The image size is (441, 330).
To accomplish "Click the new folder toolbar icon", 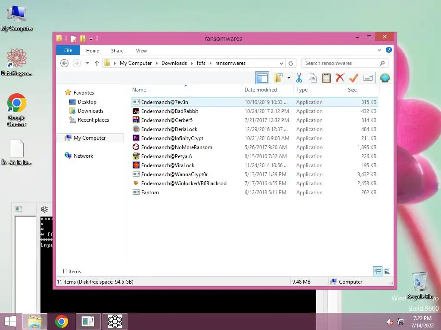I will click(278, 78).
